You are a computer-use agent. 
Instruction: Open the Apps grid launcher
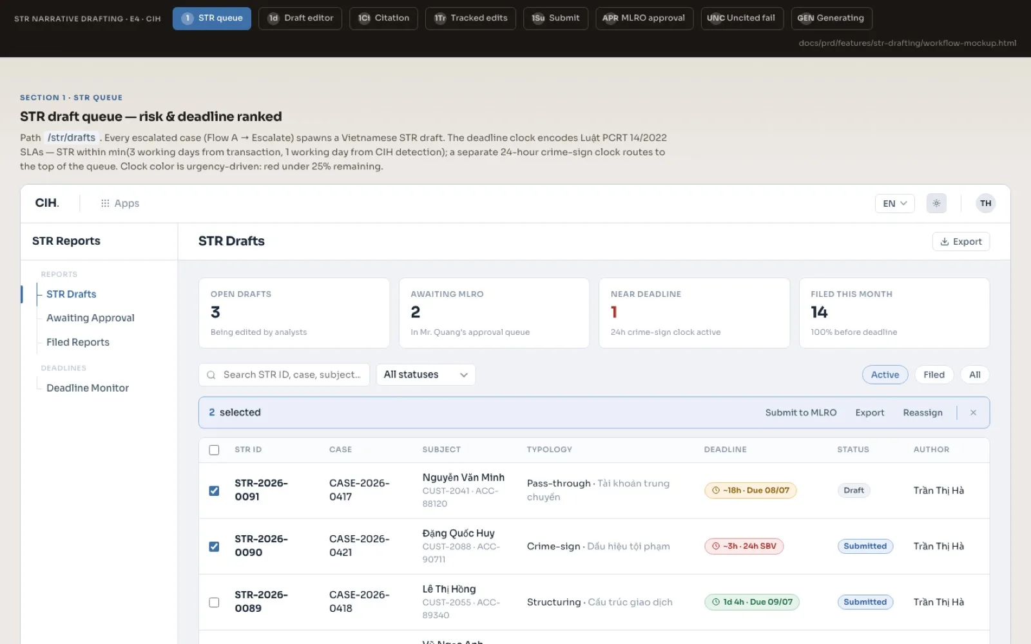[120, 204]
